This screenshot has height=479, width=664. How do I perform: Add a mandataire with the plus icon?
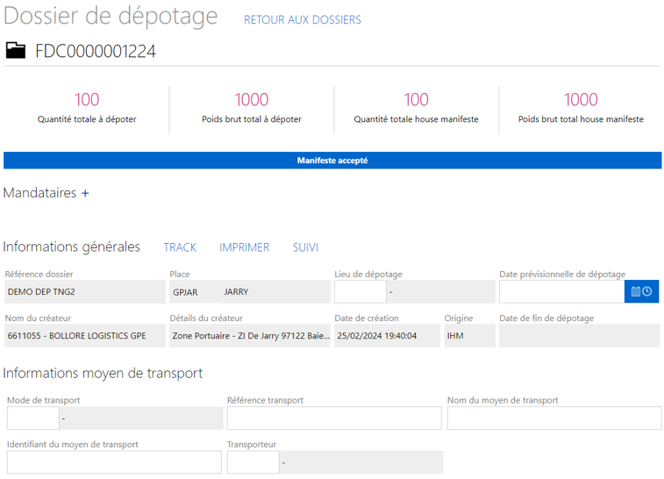tap(85, 193)
